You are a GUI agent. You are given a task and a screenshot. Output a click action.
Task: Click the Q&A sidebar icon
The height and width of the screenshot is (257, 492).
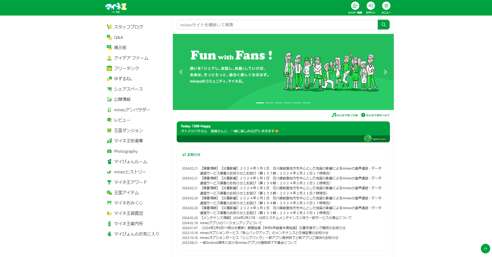coord(109,37)
